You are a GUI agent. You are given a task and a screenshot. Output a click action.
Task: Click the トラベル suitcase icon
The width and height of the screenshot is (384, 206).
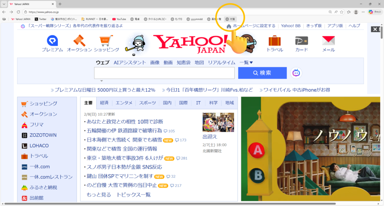(274, 41)
